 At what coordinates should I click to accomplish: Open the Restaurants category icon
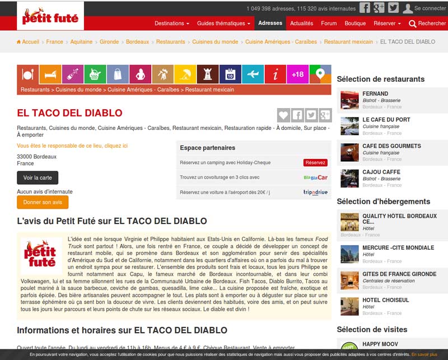pyautogui.click(x=28, y=74)
